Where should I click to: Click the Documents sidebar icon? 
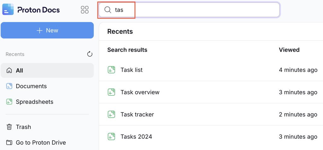click(x=9, y=86)
